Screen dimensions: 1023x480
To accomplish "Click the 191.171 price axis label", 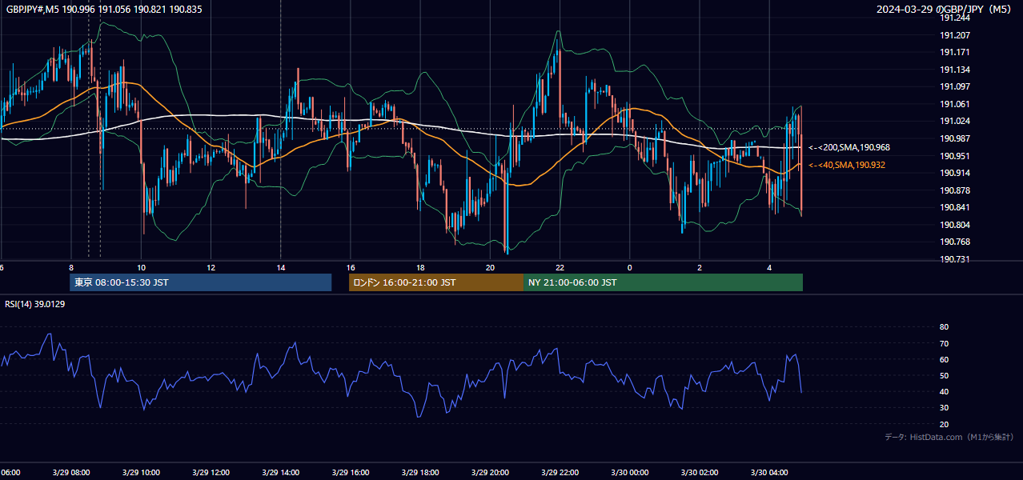I will click(955, 52).
